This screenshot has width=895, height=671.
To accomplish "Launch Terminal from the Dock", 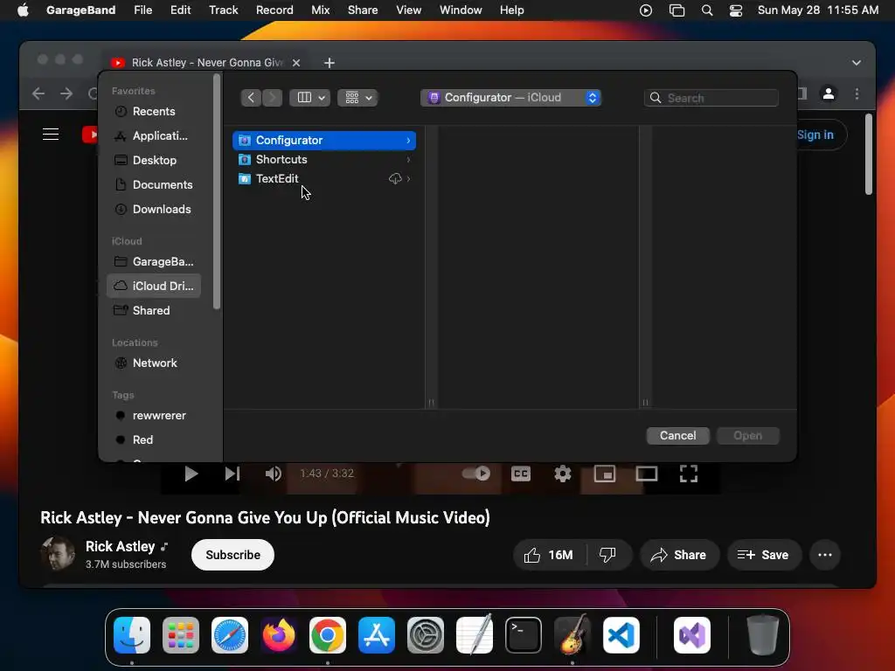I will [524, 635].
